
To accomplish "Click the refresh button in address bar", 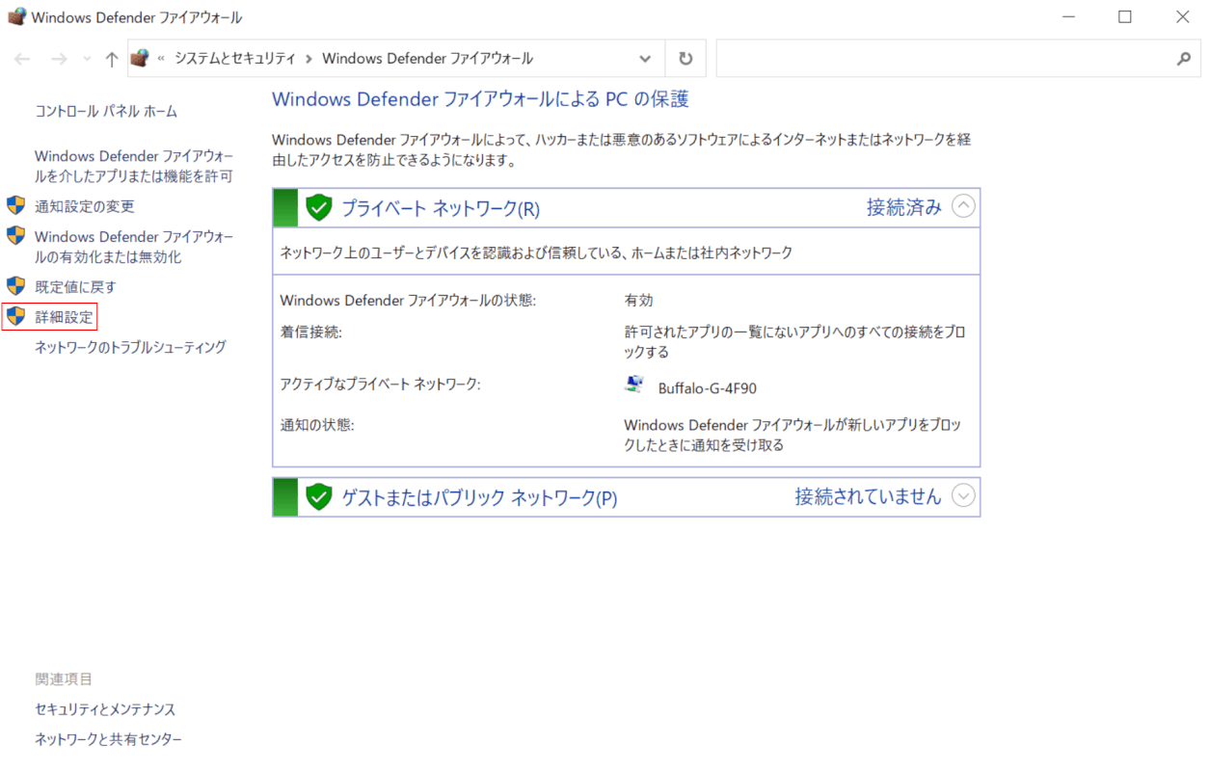I will 685,59.
